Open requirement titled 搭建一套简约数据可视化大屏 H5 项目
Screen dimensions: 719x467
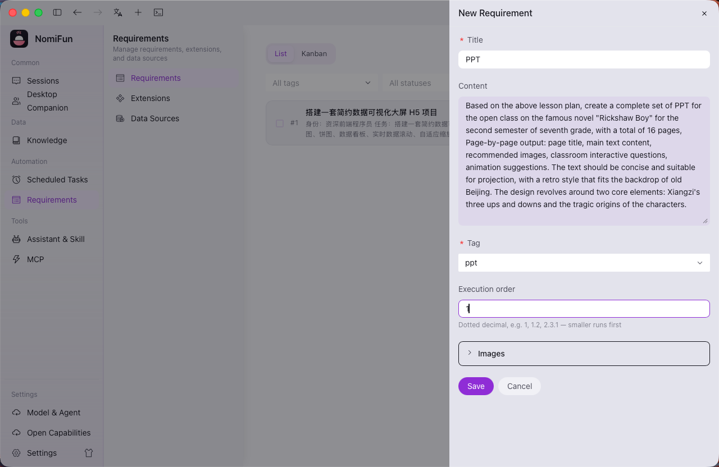click(x=371, y=112)
